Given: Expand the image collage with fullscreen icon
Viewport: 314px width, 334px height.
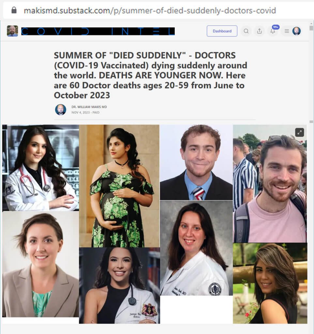Looking at the screenshot, I should click(300, 132).
